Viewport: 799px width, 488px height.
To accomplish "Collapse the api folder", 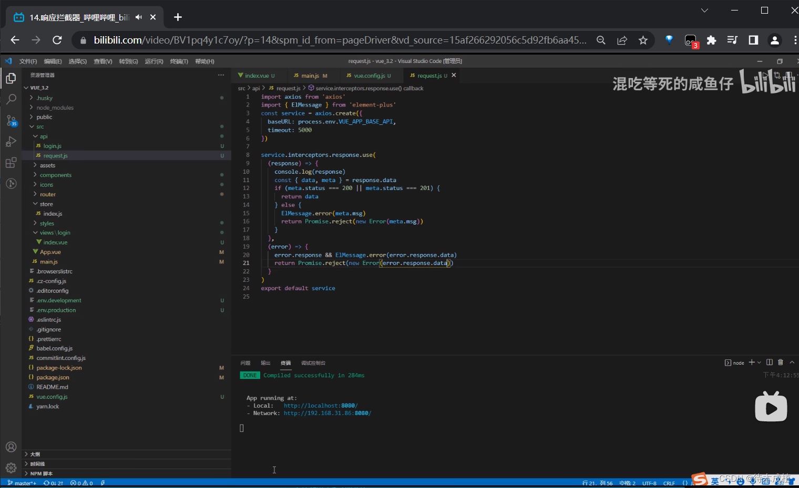I will (x=44, y=136).
